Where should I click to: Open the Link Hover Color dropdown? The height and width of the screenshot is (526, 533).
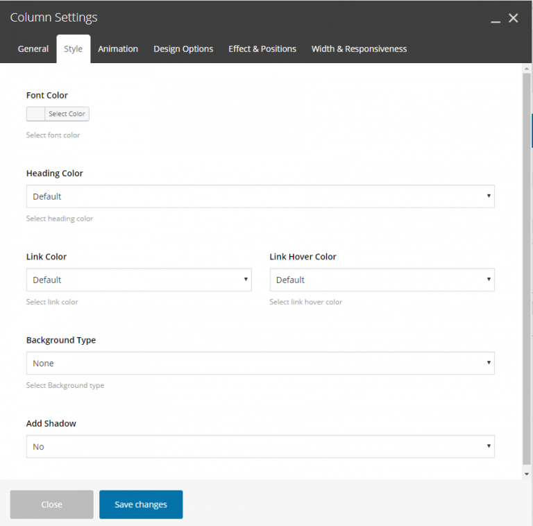[382, 280]
